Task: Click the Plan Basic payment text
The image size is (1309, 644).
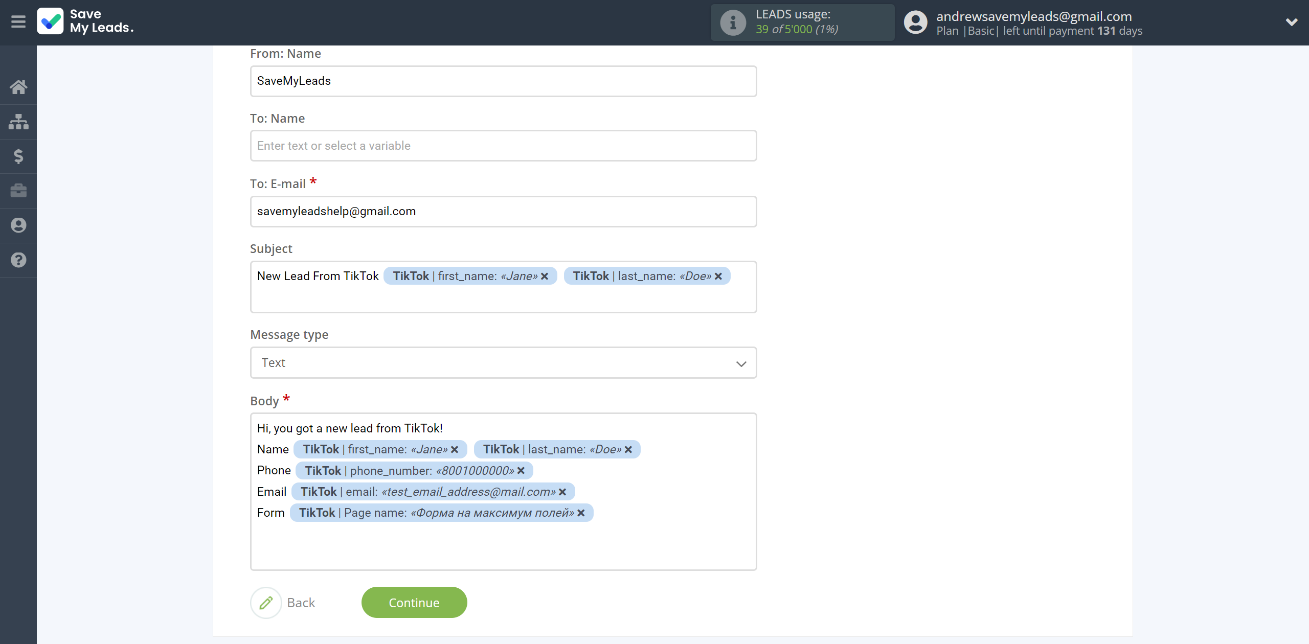Action: click(1039, 31)
